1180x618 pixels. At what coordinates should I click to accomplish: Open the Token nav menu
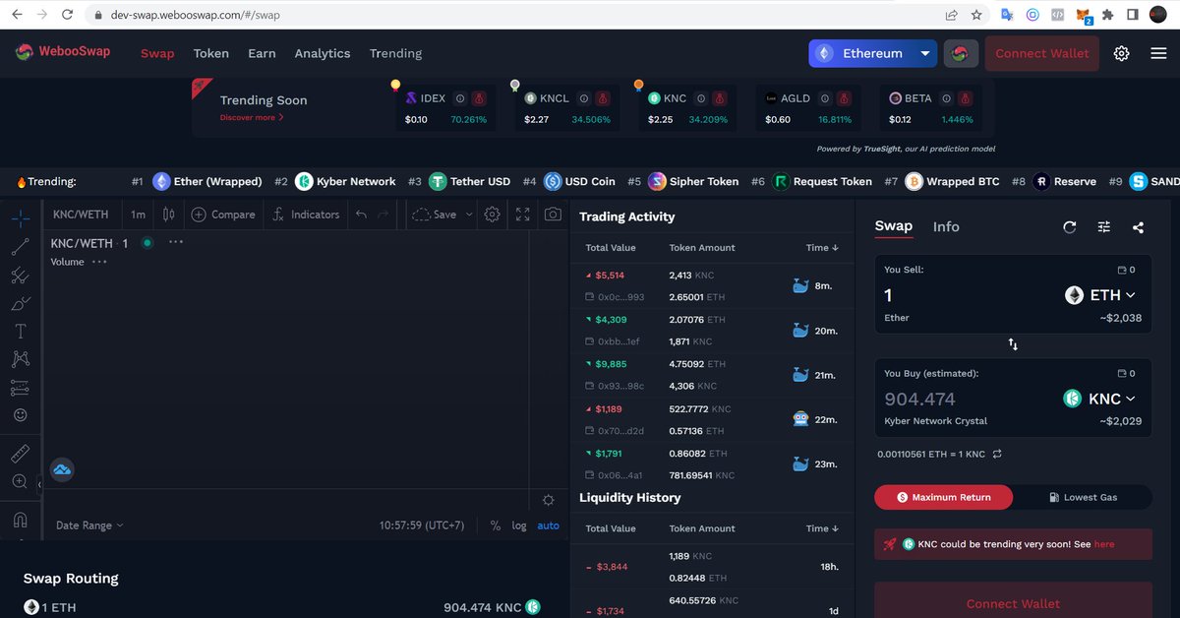pos(210,53)
